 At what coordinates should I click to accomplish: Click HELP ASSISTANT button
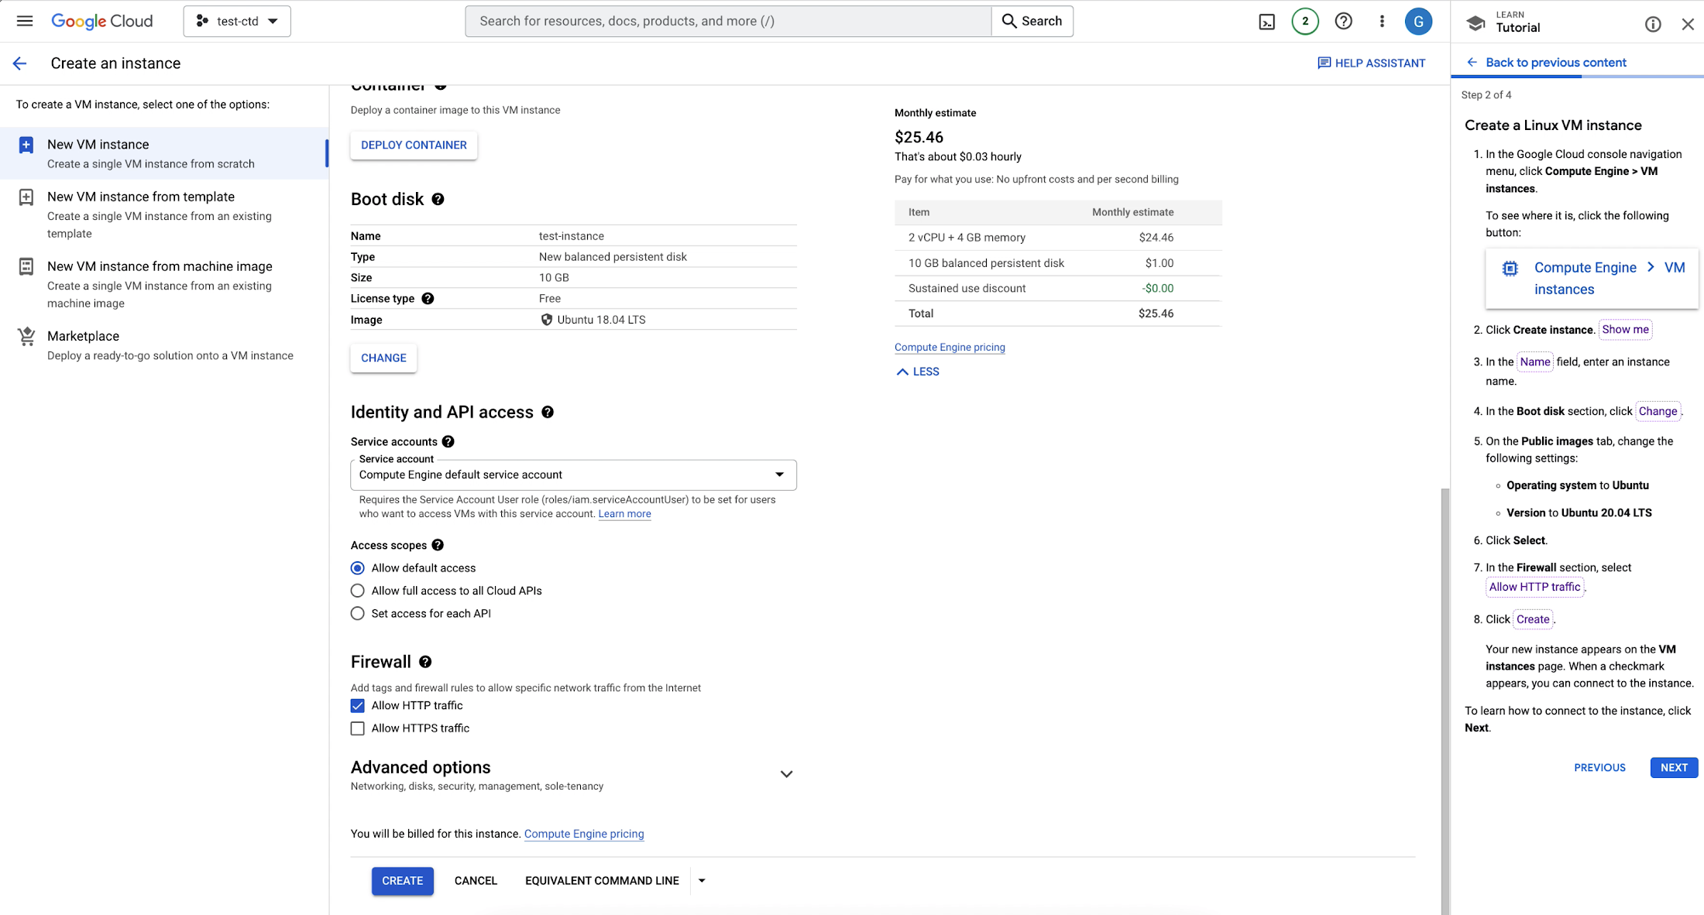1372,63
